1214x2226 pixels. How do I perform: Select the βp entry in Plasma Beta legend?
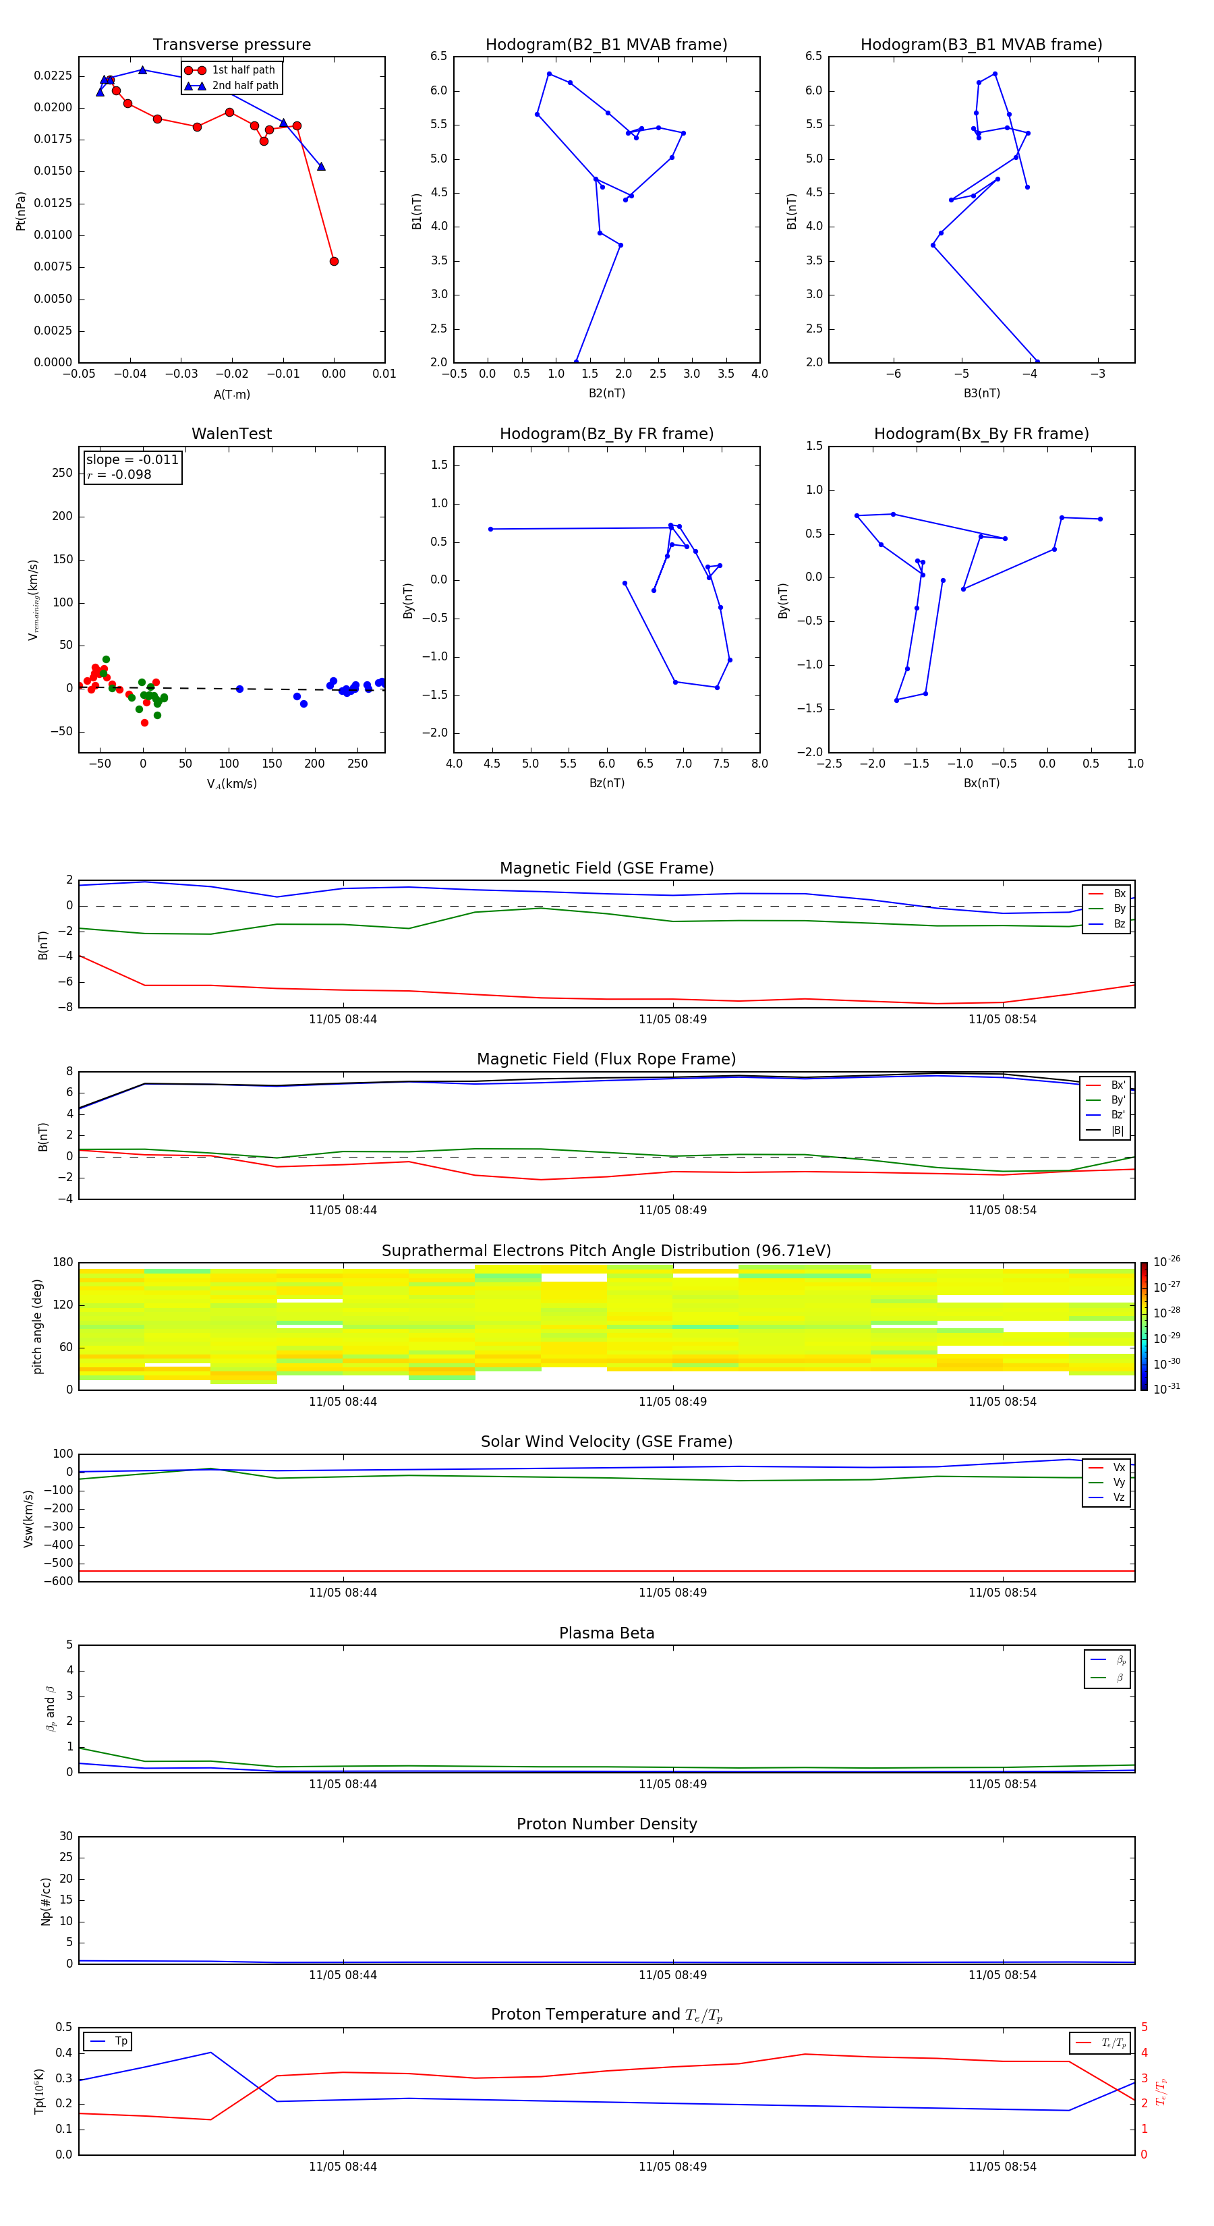[x=1107, y=1660]
